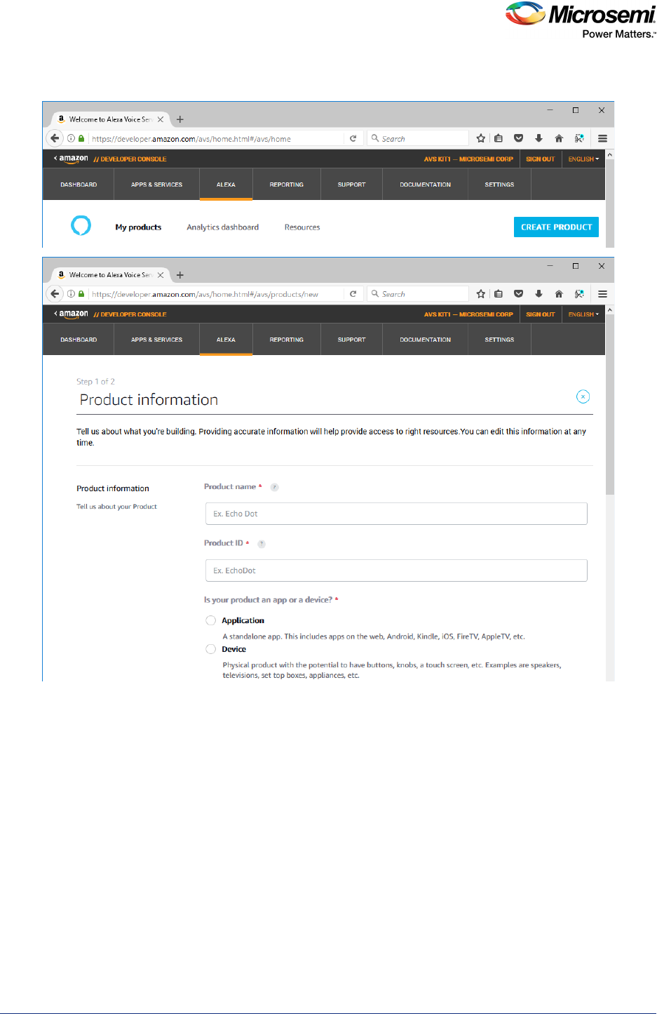Click Pocket icon in lower browser toolbar
This screenshot has width=657, height=1014.
(519, 293)
